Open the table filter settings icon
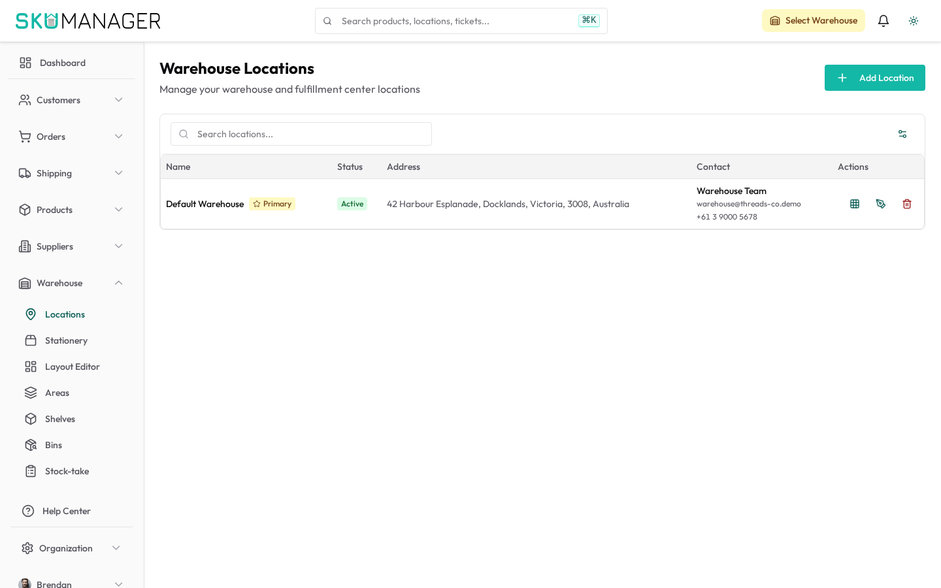The width and height of the screenshot is (941, 588). tap(902, 134)
